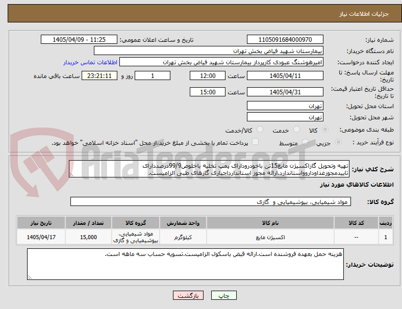
Task: Click the گروه کالا field مواد شیمیایی
Action: click(x=211, y=201)
